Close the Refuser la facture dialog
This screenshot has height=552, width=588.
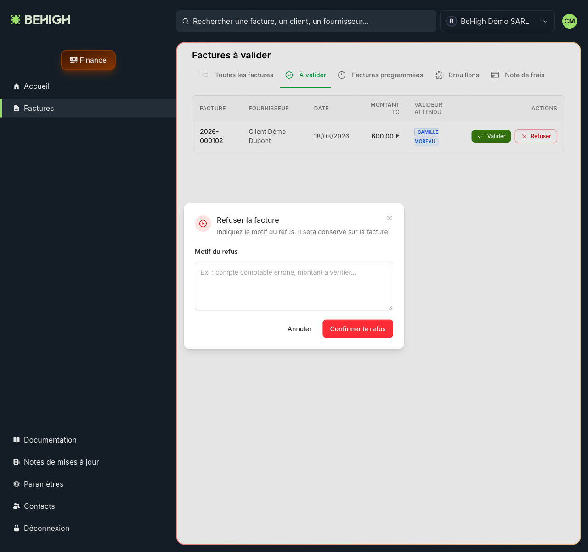tap(390, 218)
